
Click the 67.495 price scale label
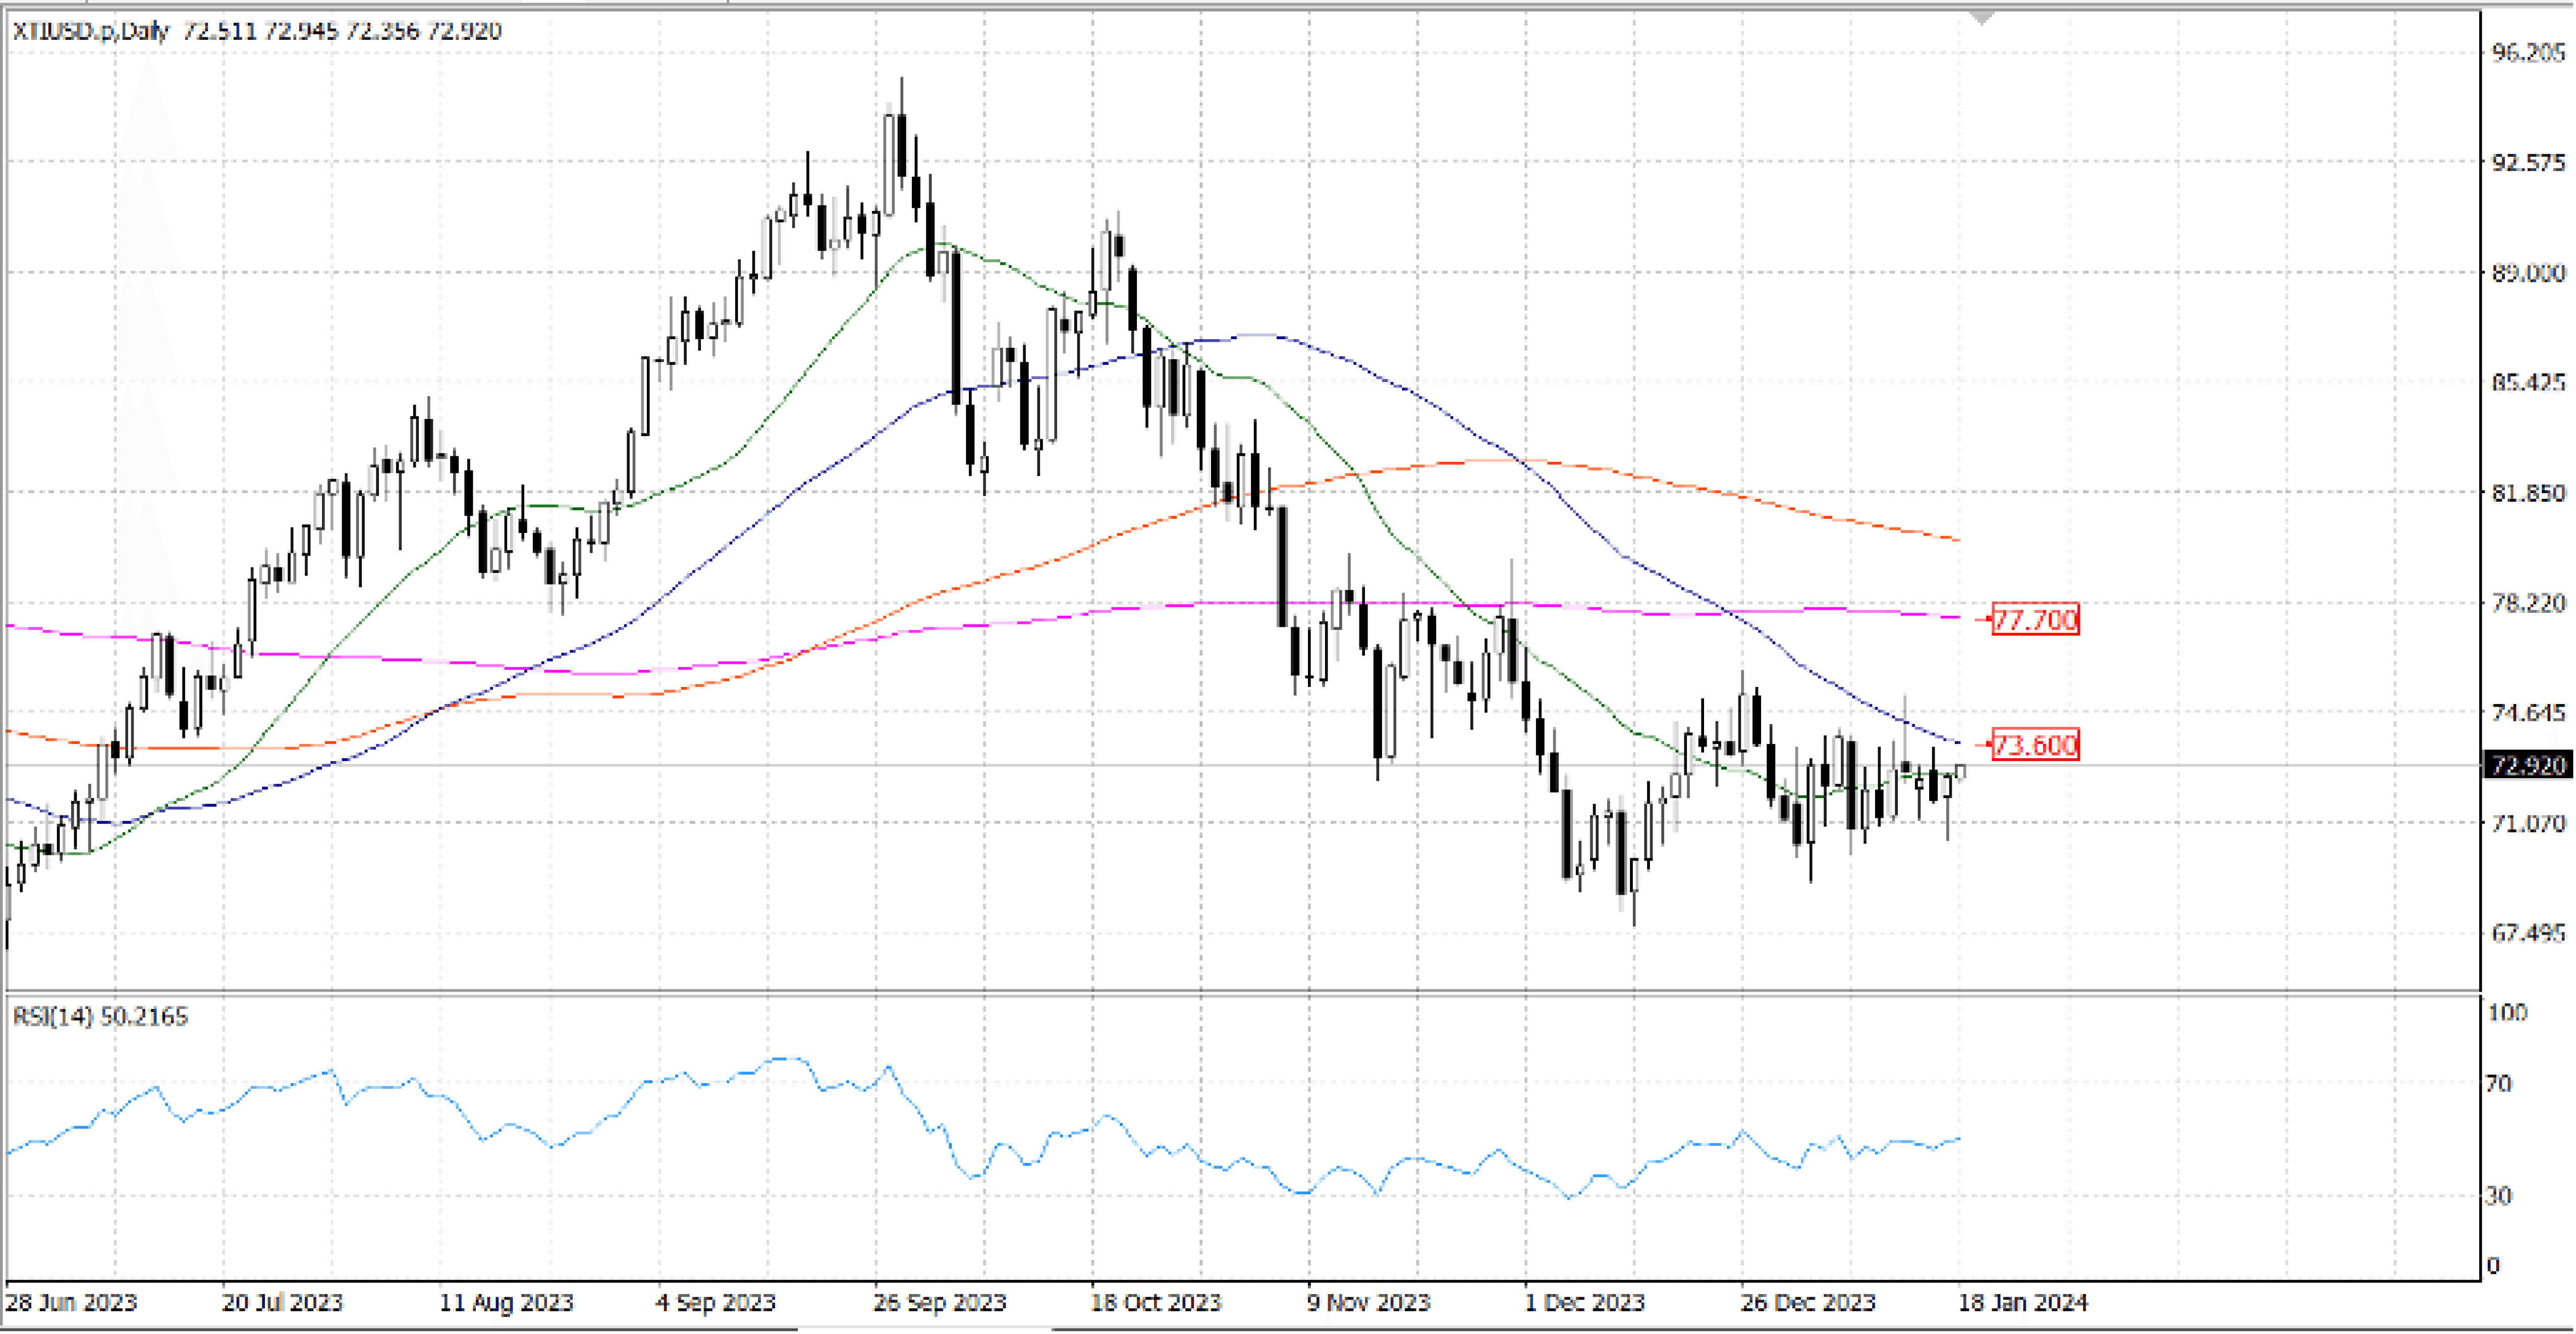tap(2528, 933)
